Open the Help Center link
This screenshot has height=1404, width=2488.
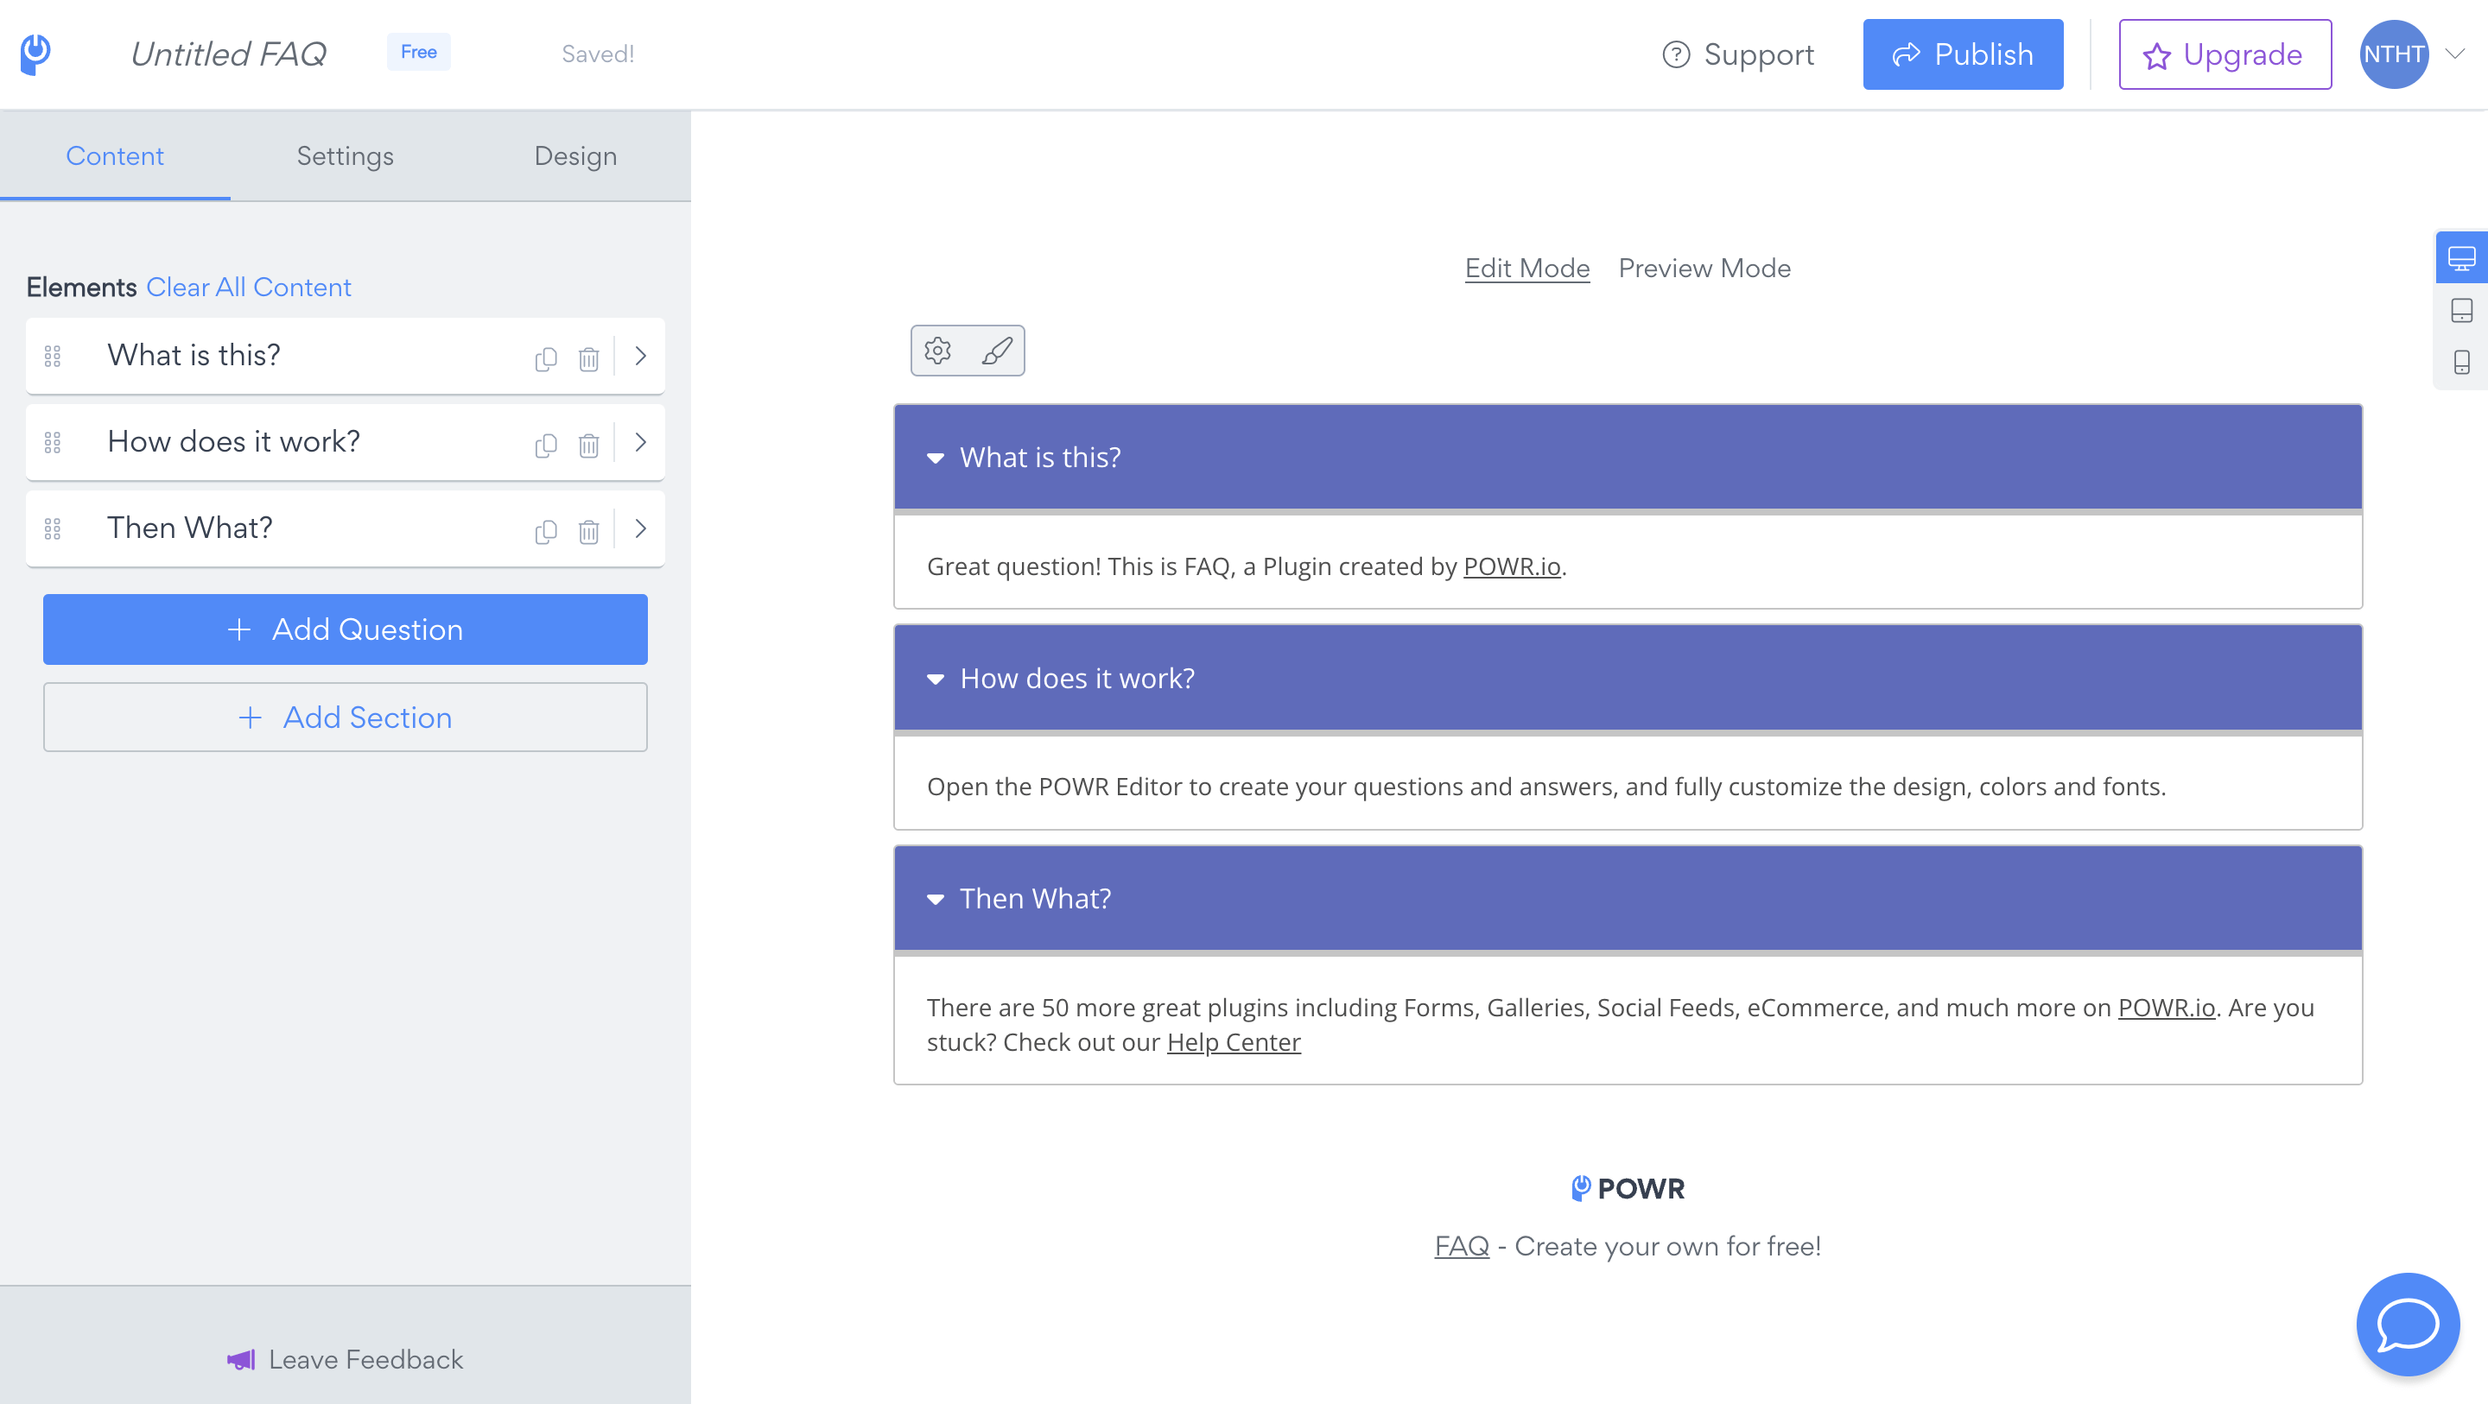1234,1042
